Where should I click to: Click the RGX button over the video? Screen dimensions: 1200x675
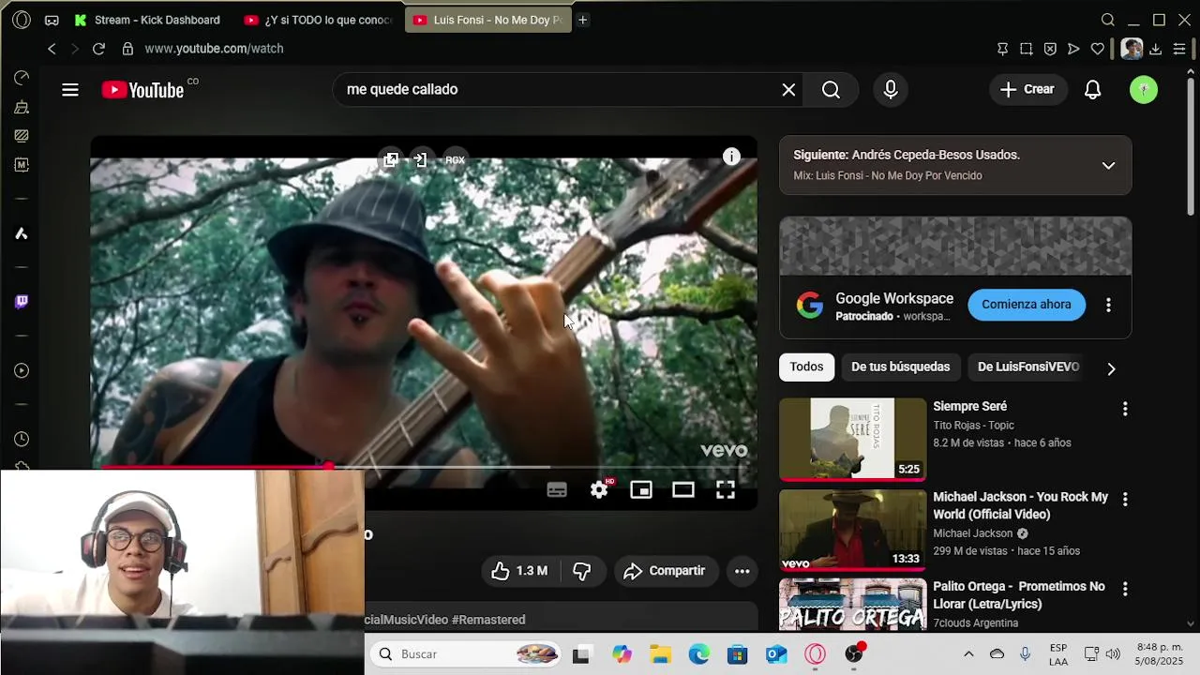(455, 160)
